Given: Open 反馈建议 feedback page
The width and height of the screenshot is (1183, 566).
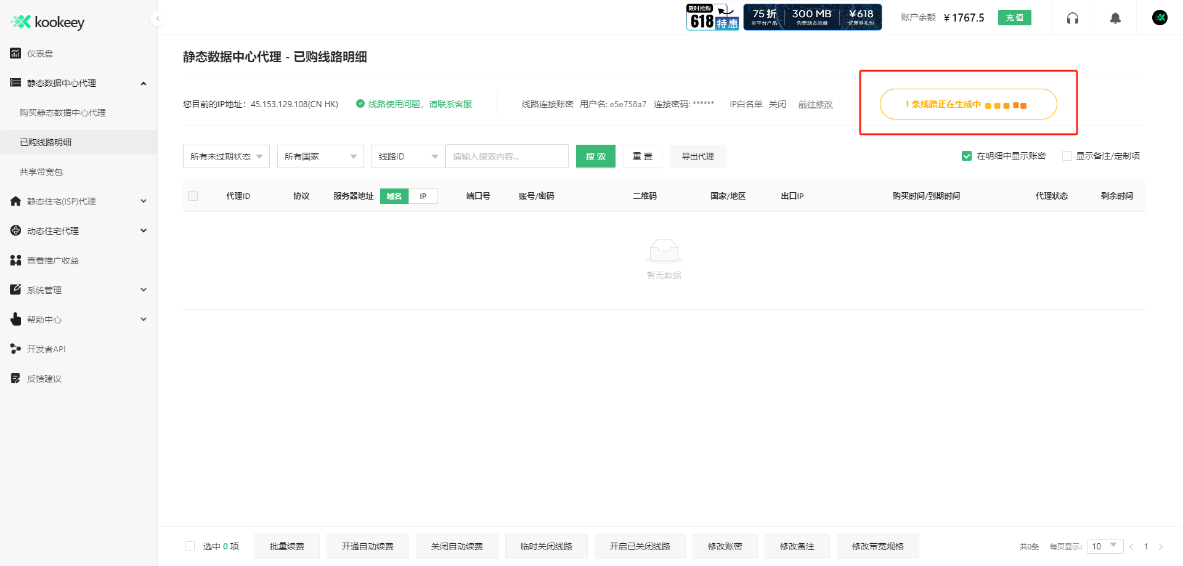Looking at the screenshot, I should 45,378.
